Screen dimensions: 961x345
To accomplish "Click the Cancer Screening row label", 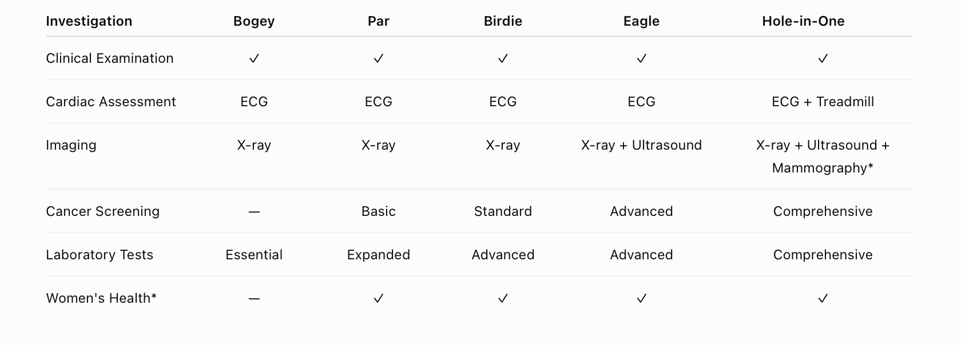I will click(103, 211).
